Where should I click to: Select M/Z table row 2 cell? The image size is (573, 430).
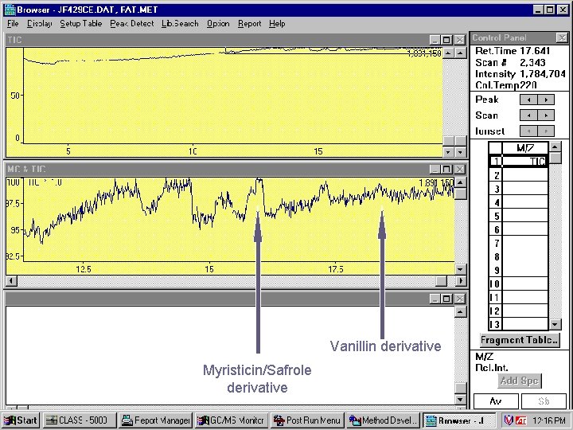[525, 175]
